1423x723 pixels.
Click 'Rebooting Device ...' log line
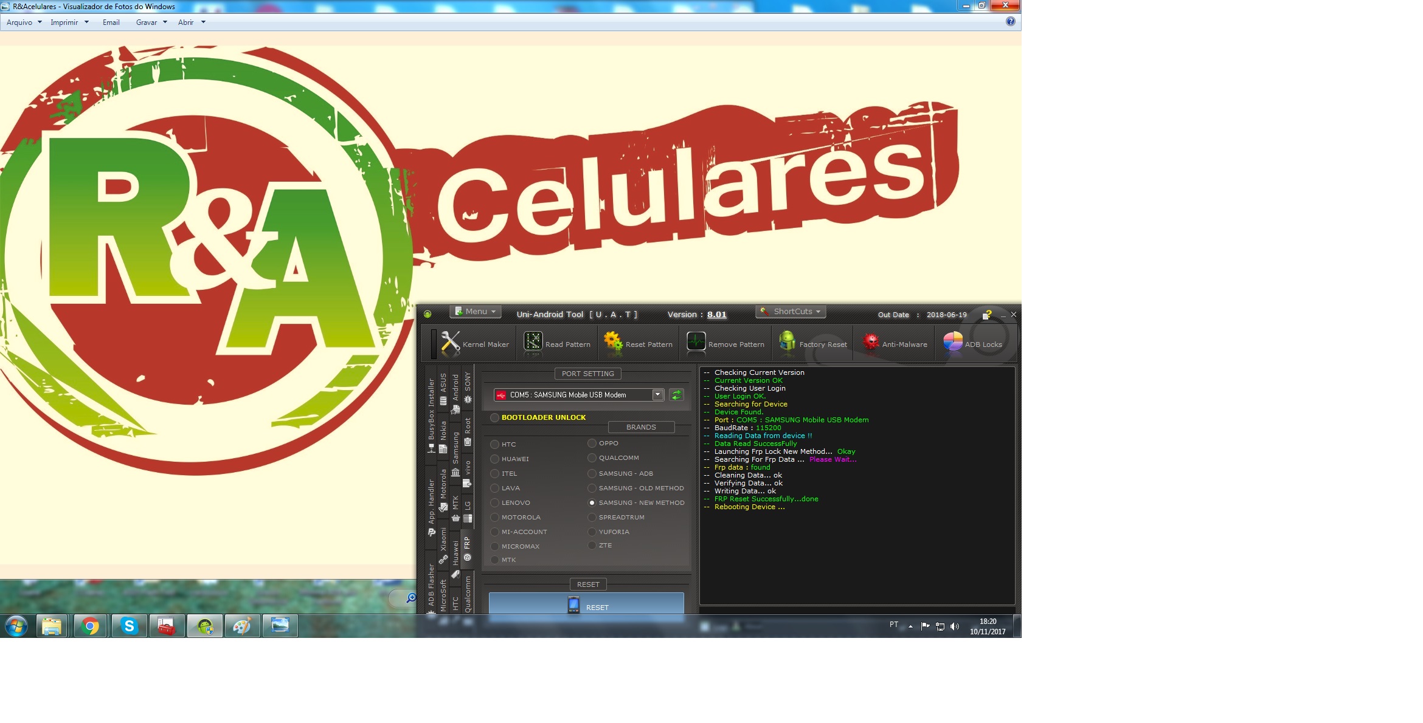(749, 507)
